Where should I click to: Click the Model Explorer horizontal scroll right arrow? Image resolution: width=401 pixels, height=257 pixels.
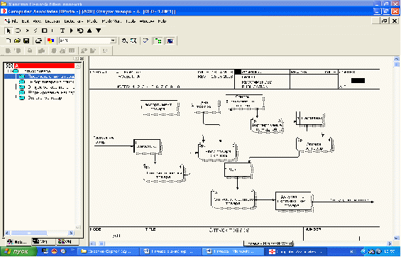tap(72, 233)
